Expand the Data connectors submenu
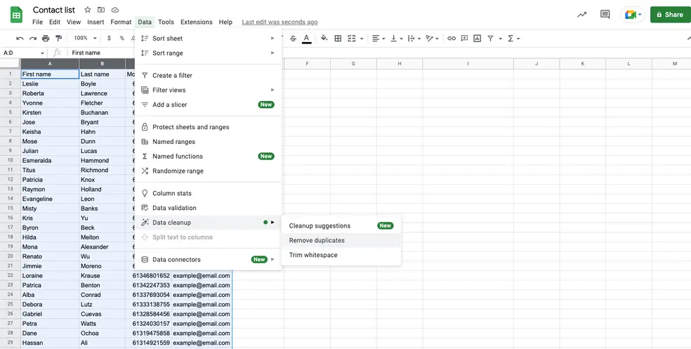The height and width of the screenshot is (349, 691). pyautogui.click(x=208, y=260)
